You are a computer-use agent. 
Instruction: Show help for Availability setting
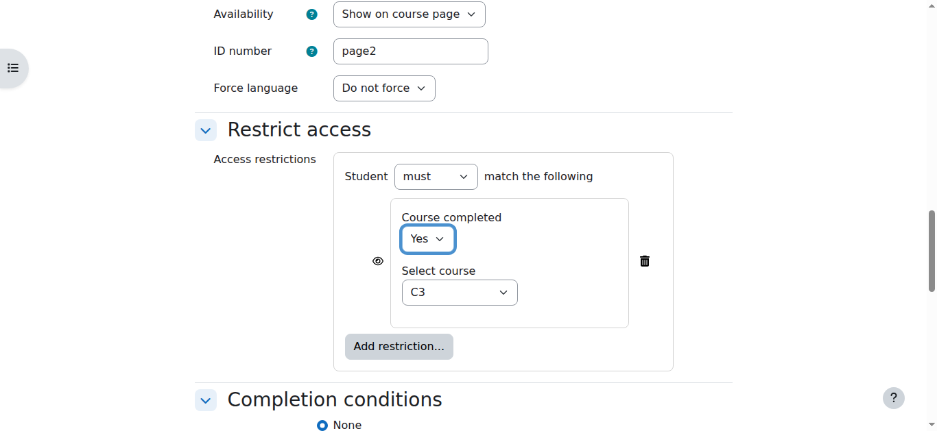[x=312, y=14]
